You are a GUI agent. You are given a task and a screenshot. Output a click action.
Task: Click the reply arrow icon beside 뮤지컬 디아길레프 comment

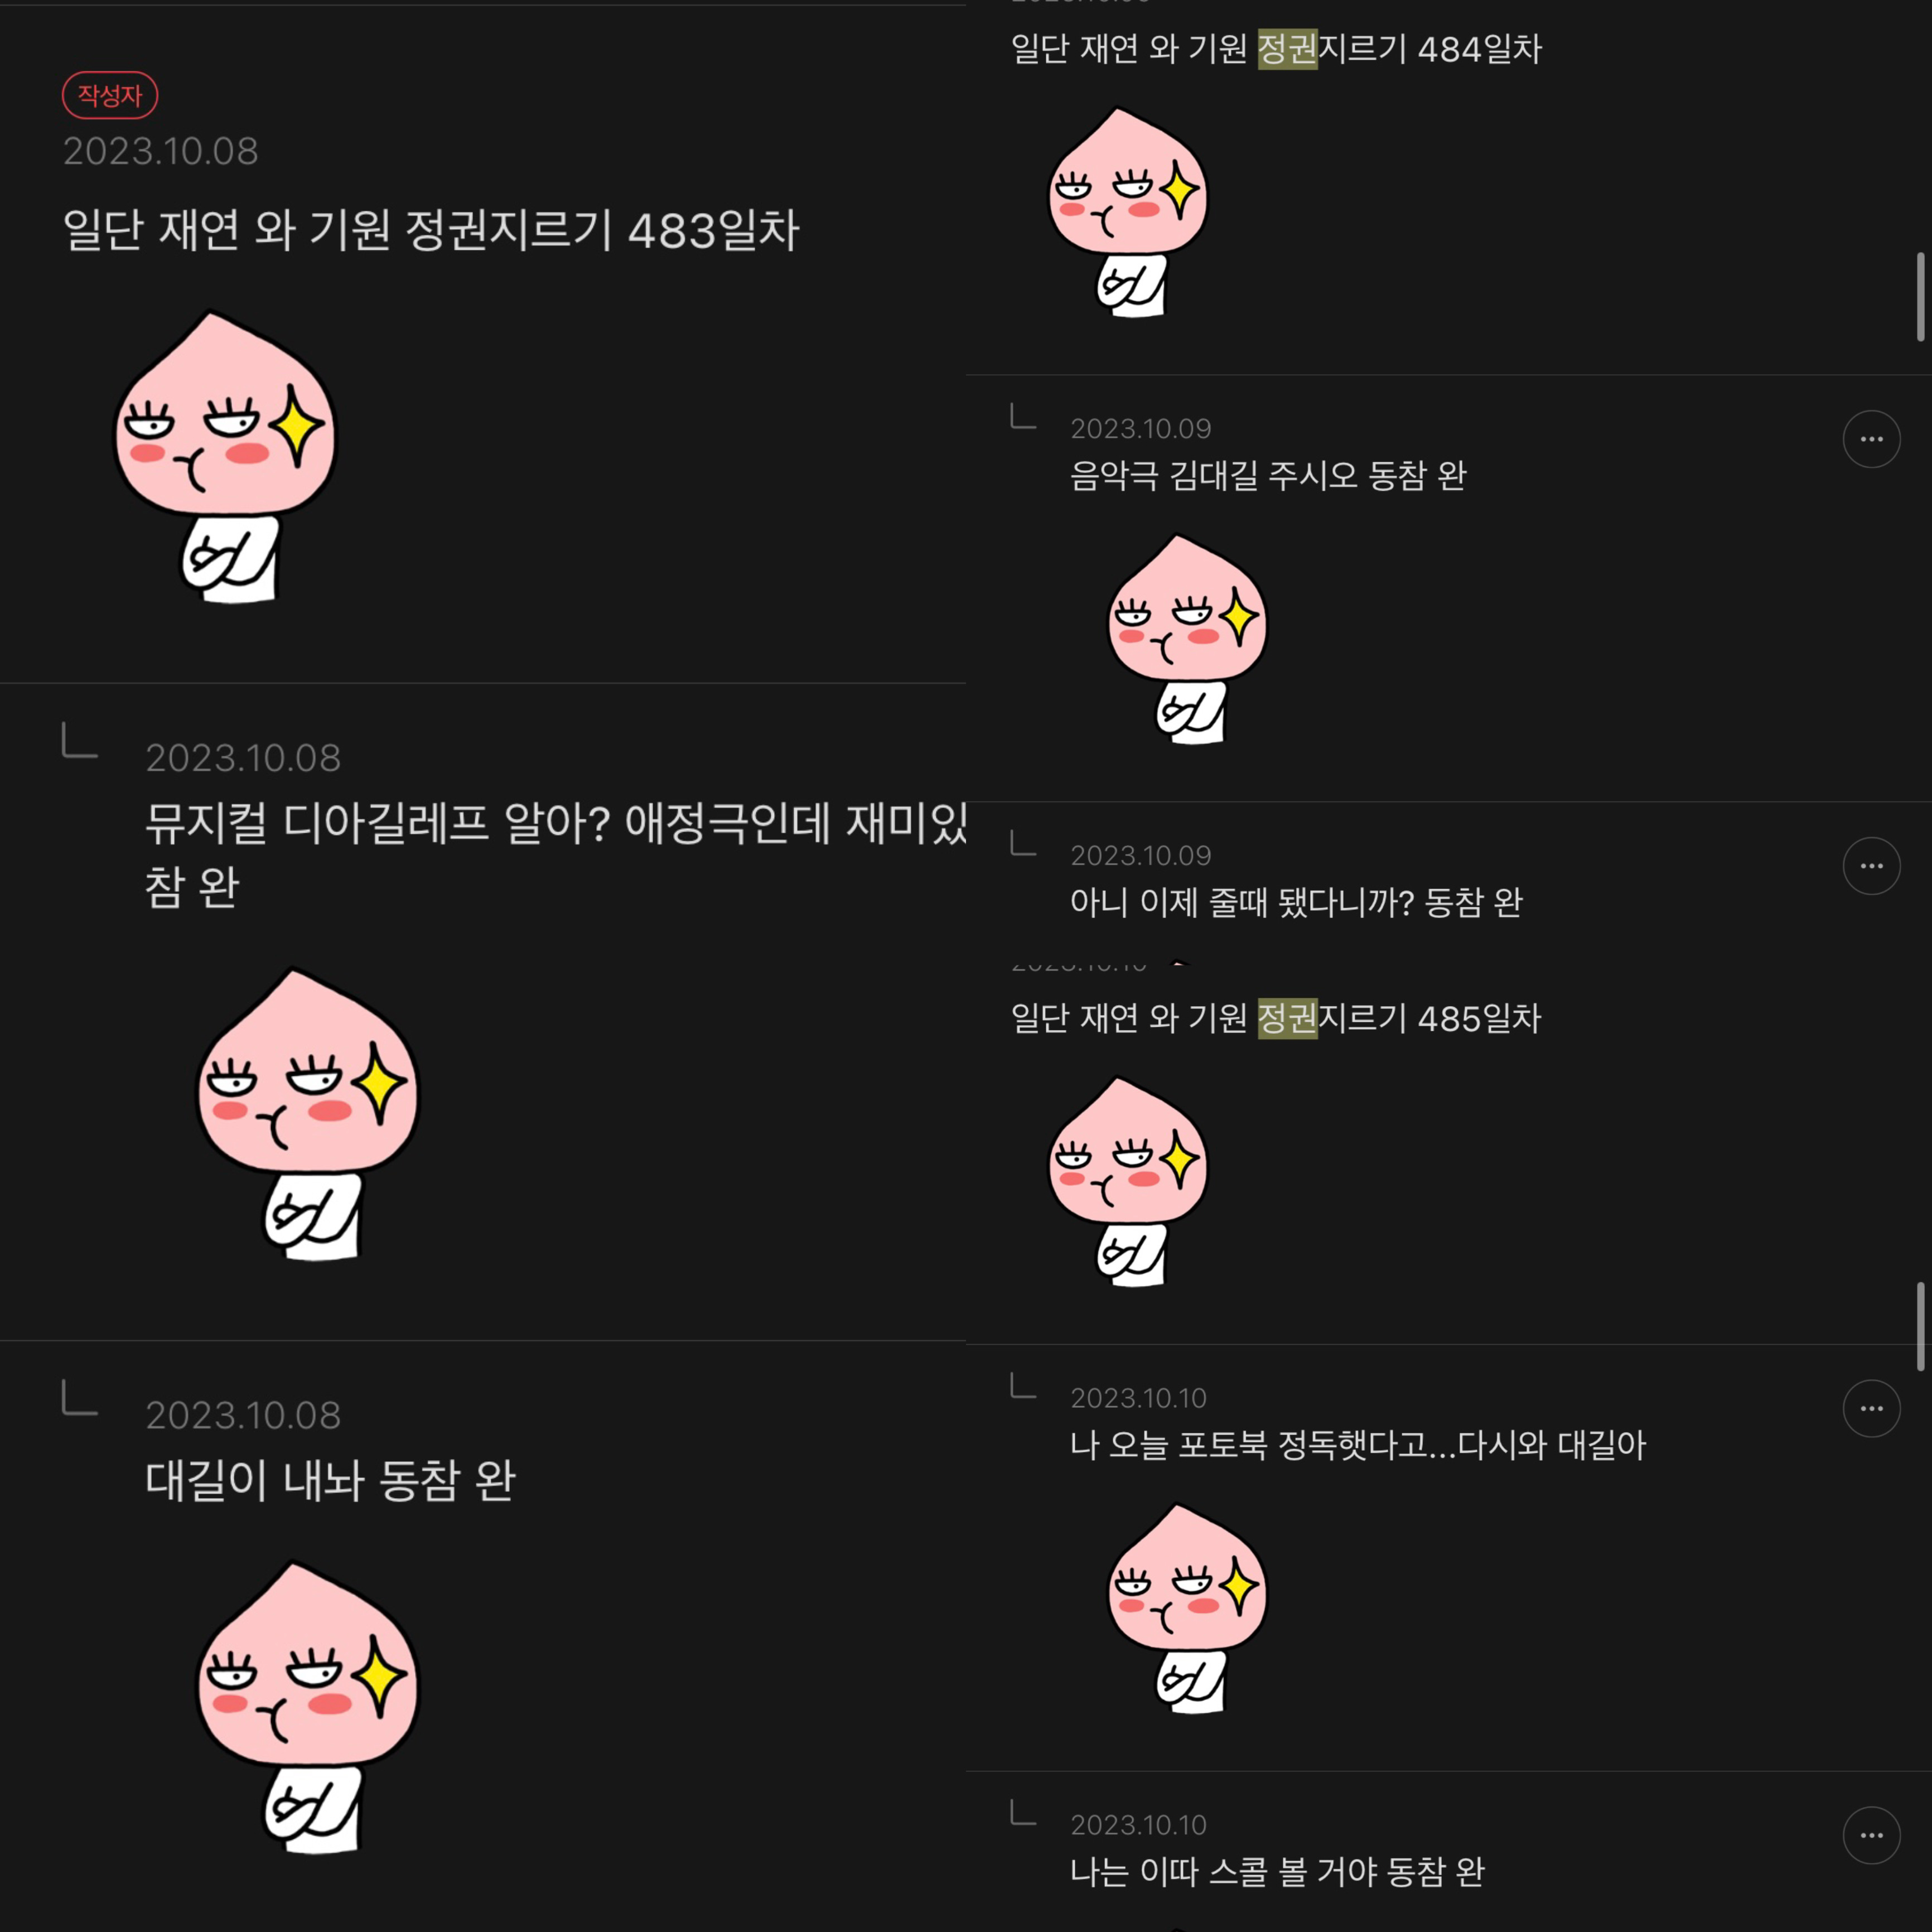(x=80, y=741)
